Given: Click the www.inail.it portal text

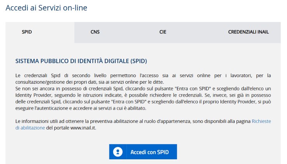Looking at the screenshot, I should 83,128.
